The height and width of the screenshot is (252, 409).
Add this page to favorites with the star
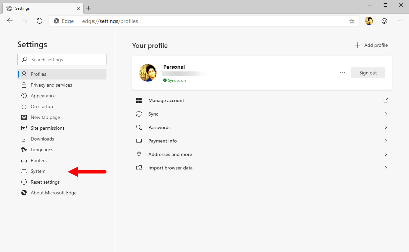point(352,21)
